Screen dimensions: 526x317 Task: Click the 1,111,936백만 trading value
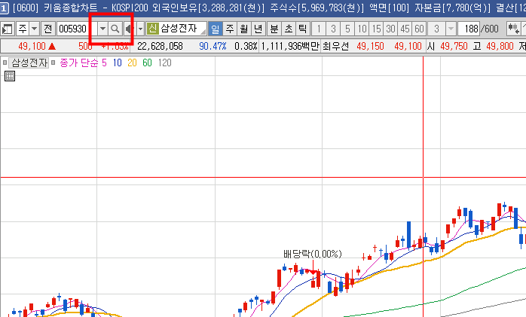tap(290, 46)
